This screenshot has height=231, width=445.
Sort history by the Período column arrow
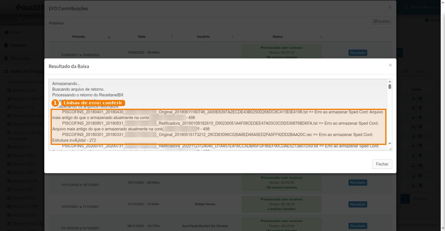(109, 37)
